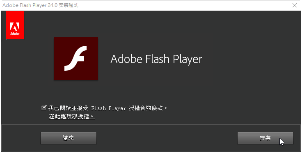Open the 在此處讀取授權 license link

[x=72, y=116]
